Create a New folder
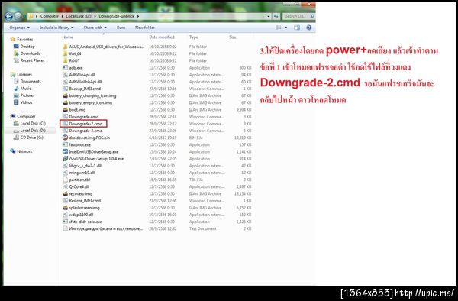Screen dimensions: 458x301 tap(145, 28)
